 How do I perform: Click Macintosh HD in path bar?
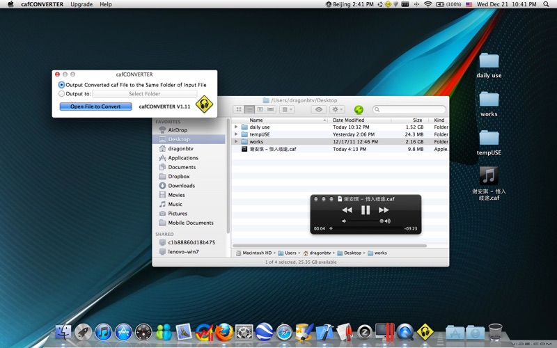253,253
